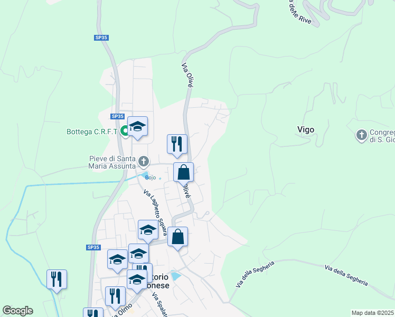Open the restaurant marker near Via Olivé
395x317 pixels.
[x=177, y=144]
